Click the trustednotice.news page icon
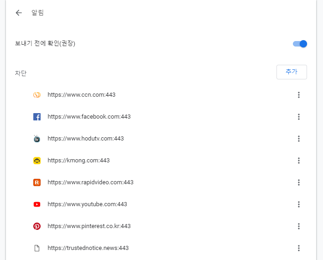The image size is (323, 260). [37, 248]
